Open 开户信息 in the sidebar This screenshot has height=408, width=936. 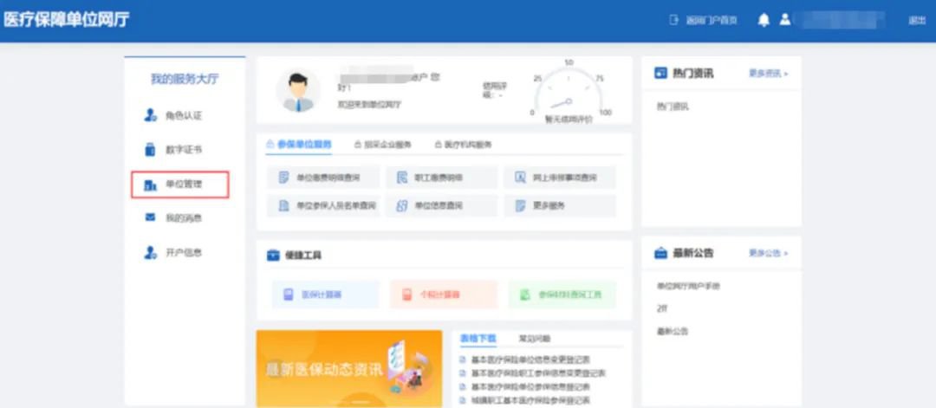coord(173,252)
